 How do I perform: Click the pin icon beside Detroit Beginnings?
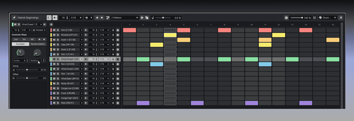point(14,18)
